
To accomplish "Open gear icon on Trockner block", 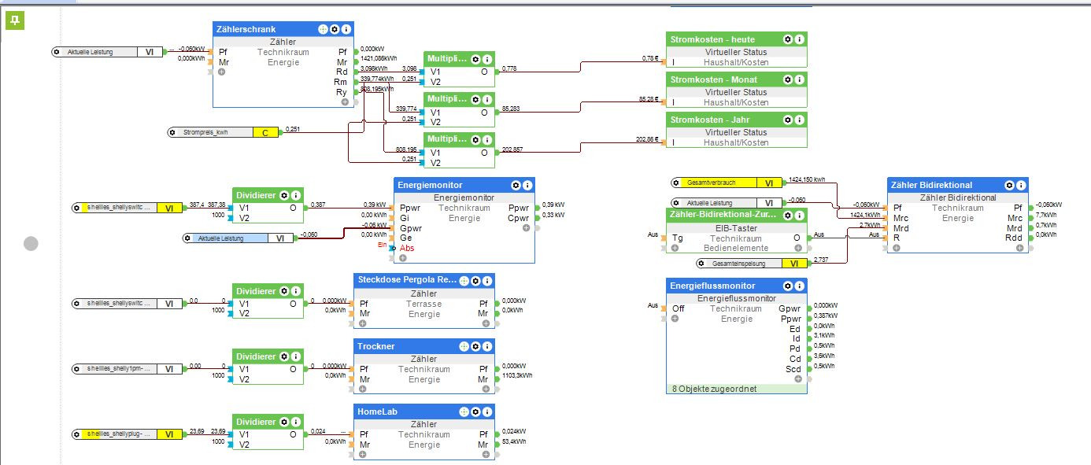I will [x=476, y=346].
